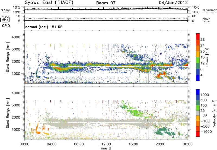Click the '4' tick on Power colorbar

click(x=201, y=75)
